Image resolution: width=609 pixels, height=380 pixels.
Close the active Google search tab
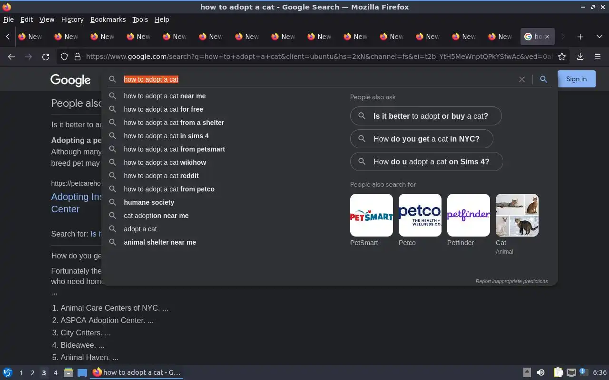547,37
